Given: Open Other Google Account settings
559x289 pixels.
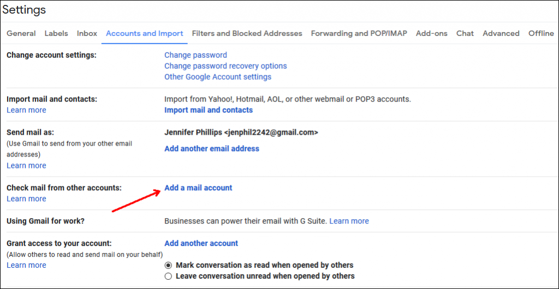Looking at the screenshot, I should tap(218, 77).
